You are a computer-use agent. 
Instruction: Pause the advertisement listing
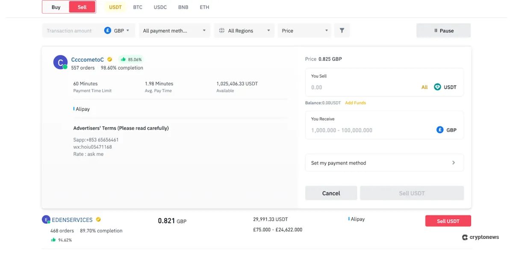(443, 30)
